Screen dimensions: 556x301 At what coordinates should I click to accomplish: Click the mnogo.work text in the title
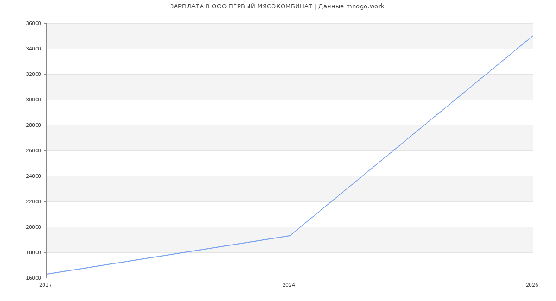pyautogui.click(x=365, y=6)
